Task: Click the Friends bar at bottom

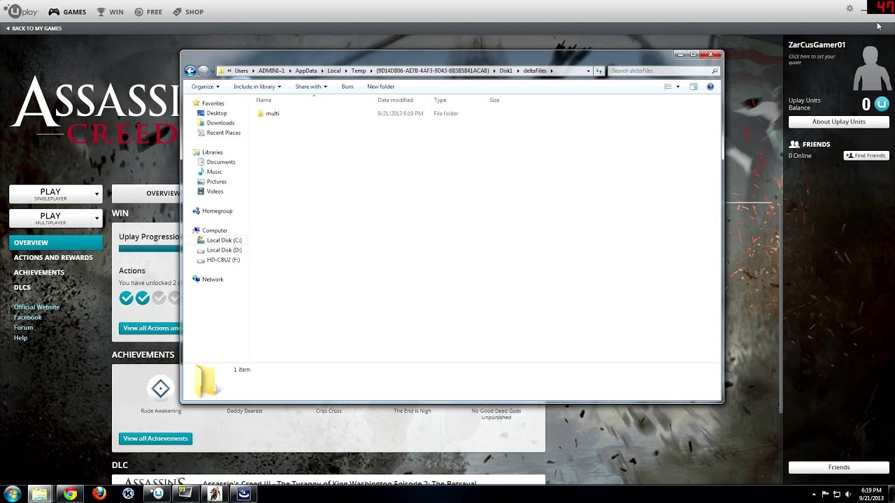Action: (x=839, y=467)
